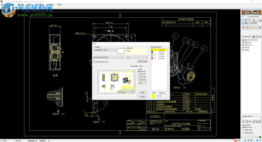
Task: Click the Printer Setup button
Action: pyautogui.click(x=143, y=61)
